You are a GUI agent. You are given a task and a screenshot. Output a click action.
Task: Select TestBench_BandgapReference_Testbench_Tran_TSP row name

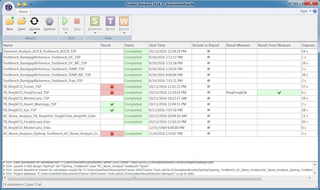pos(43,81)
